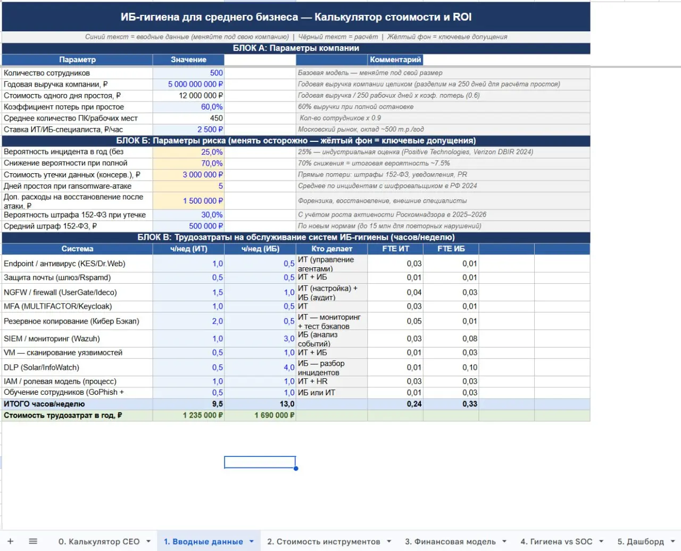Select the ИТОГО часов/неделю total row label
681x551 pixels.
tap(77, 404)
